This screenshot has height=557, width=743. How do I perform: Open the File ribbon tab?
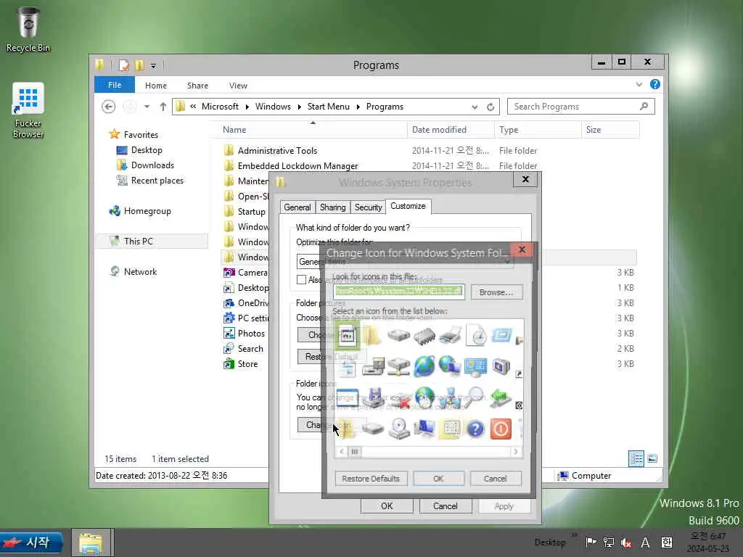[x=115, y=85]
